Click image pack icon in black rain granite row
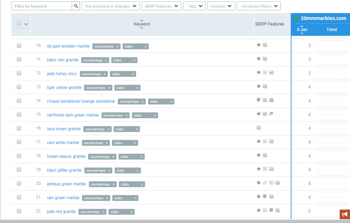The image size is (350, 223). pos(265,59)
